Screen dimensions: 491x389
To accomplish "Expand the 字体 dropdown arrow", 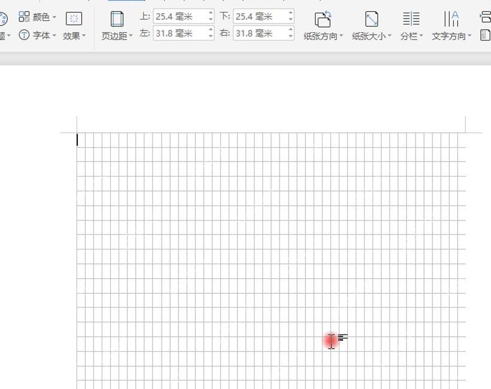I will coord(54,35).
